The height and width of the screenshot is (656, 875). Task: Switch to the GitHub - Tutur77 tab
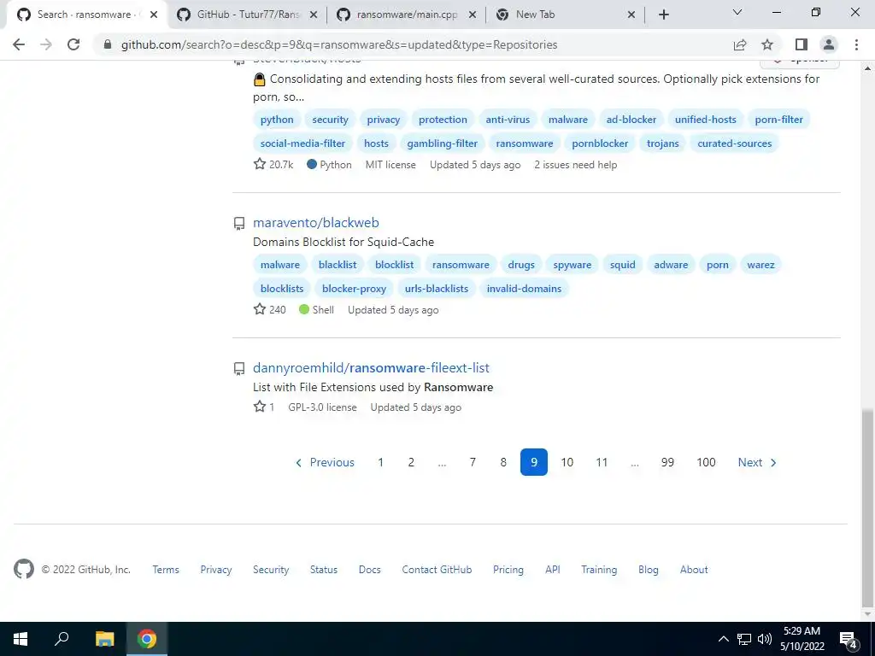tap(247, 15)
